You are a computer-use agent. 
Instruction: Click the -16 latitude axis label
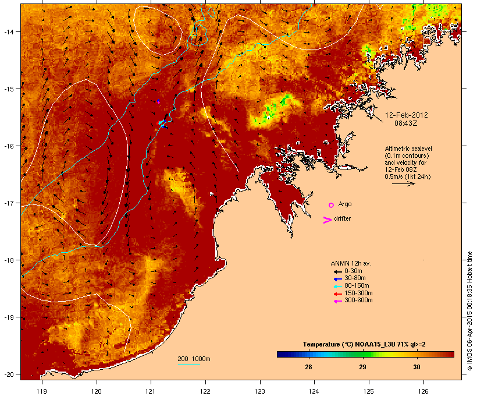[x=8, y=146]
